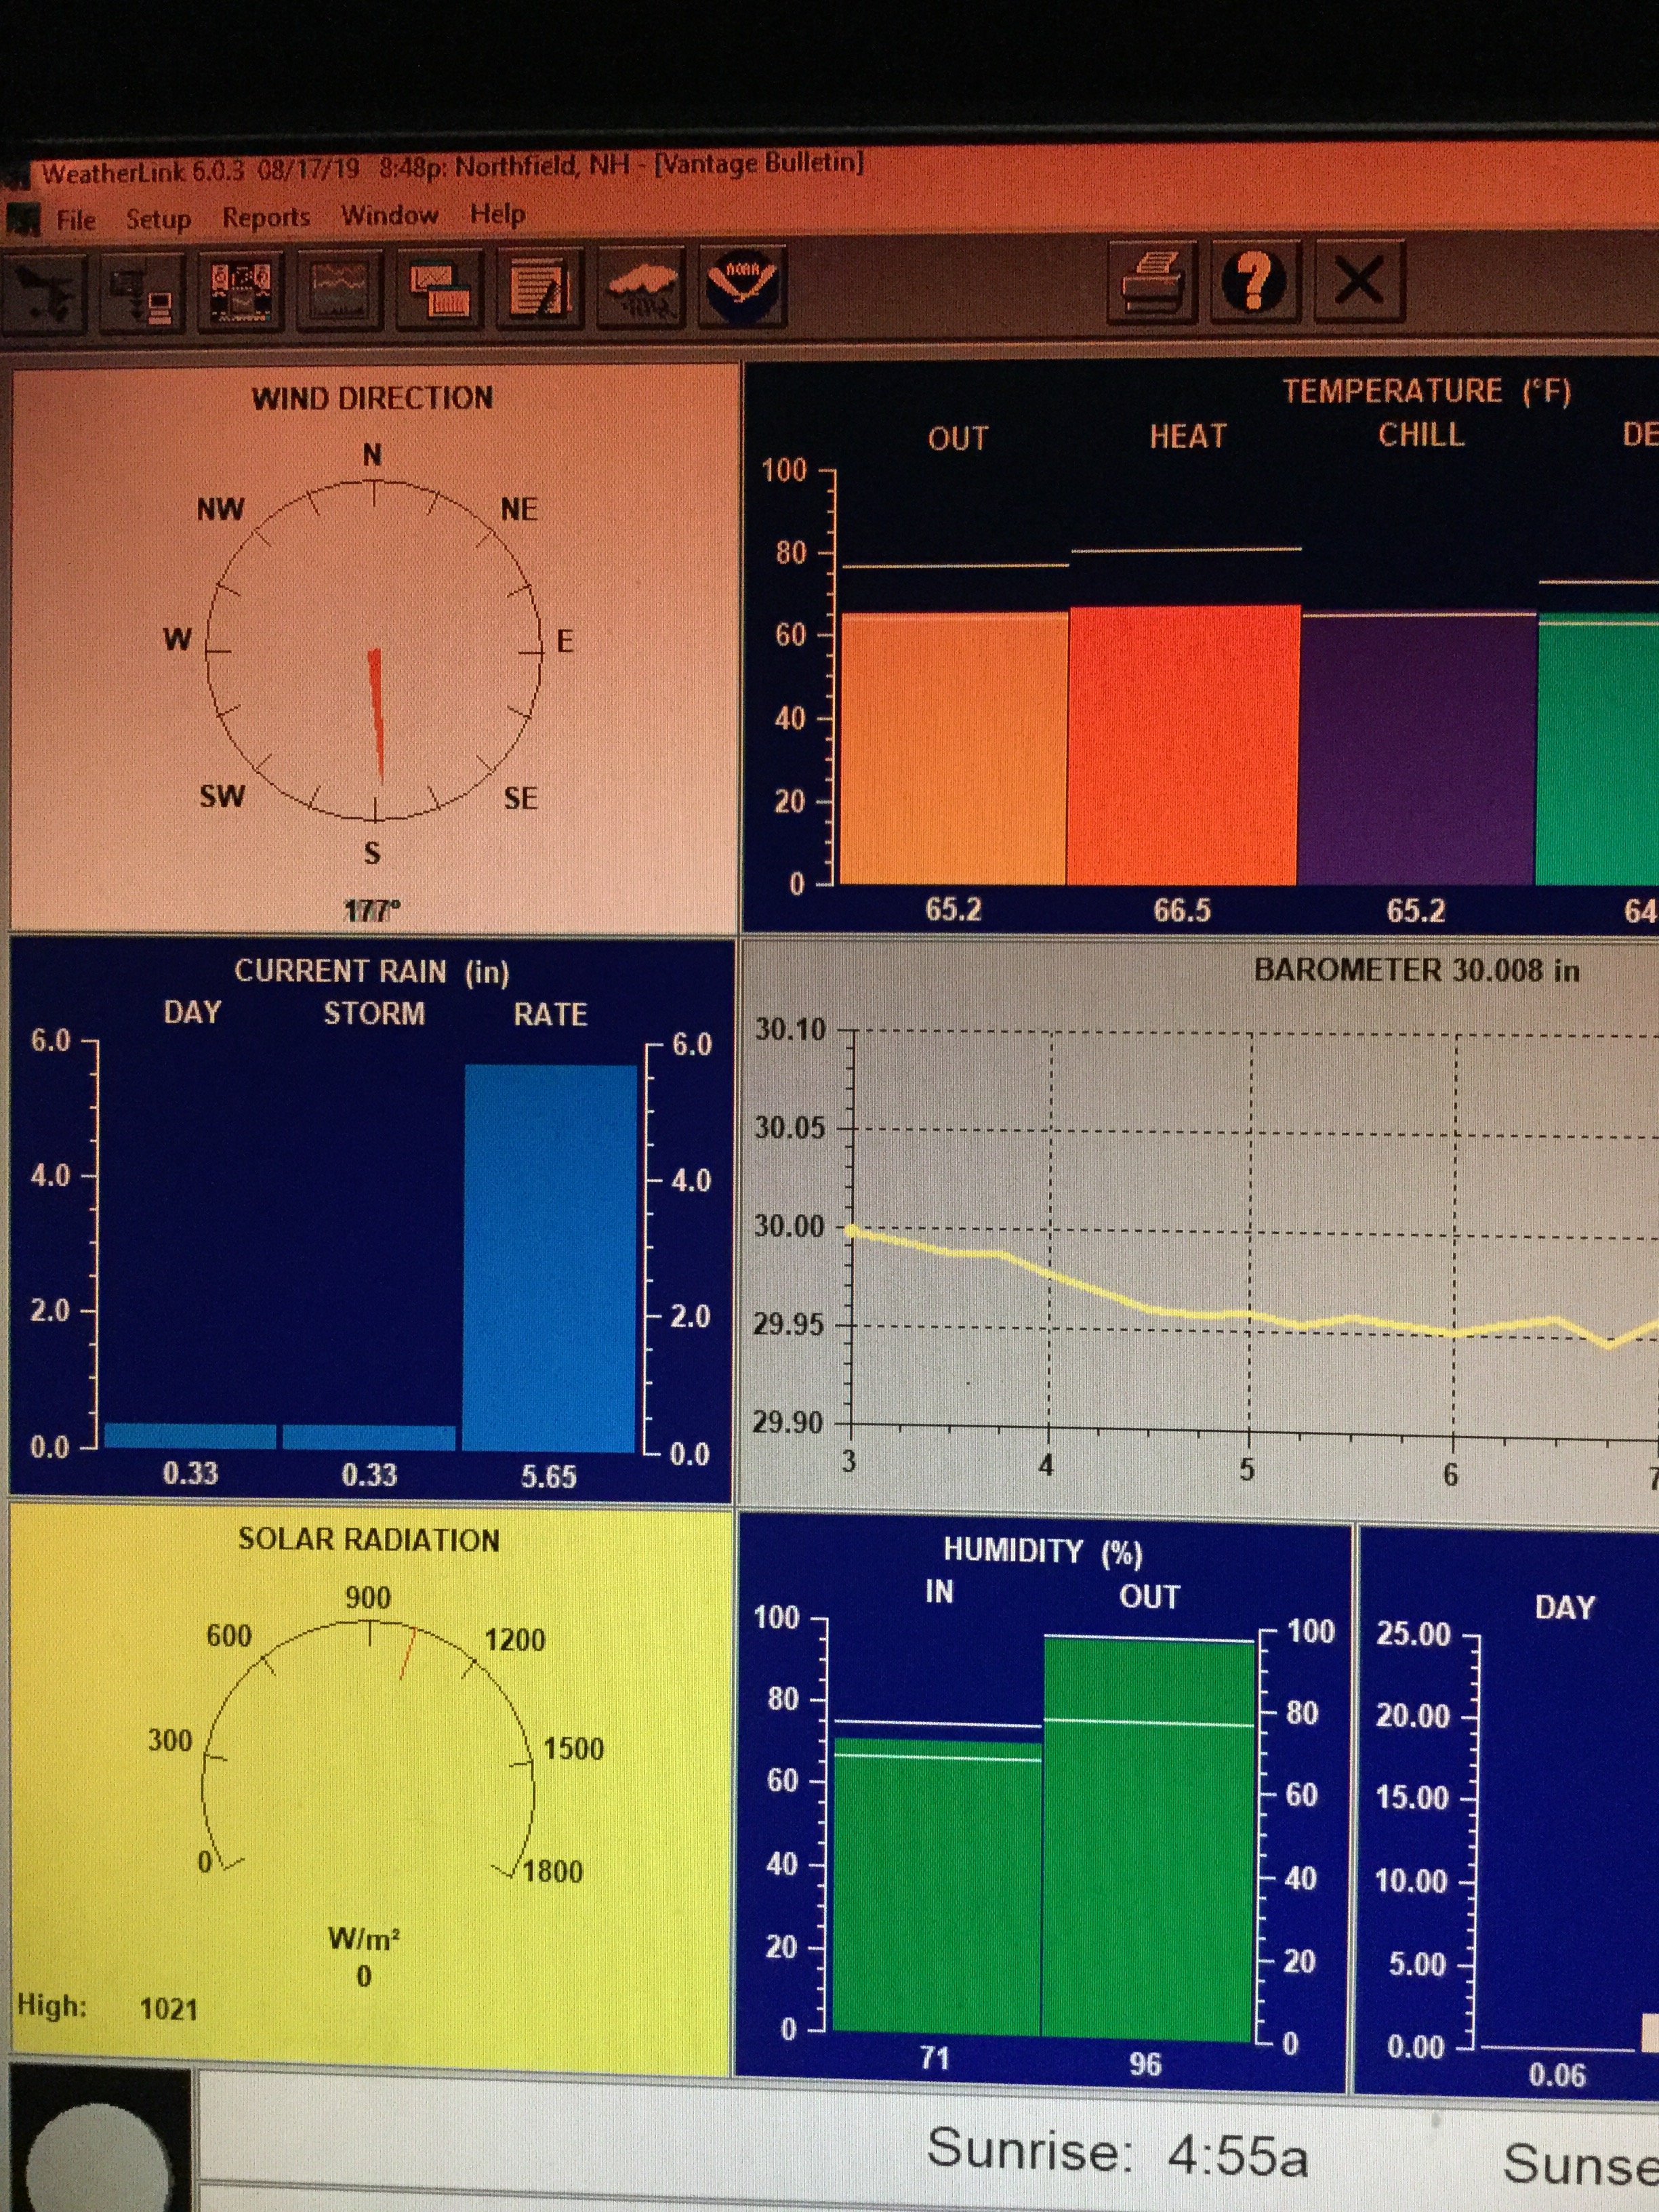Click the 5.65 rain rate value
Viewport: 1659px width, 2212px height.
click(x=548, y=1477)
